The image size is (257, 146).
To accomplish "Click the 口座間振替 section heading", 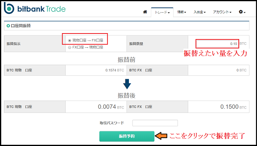I will 21,26.
